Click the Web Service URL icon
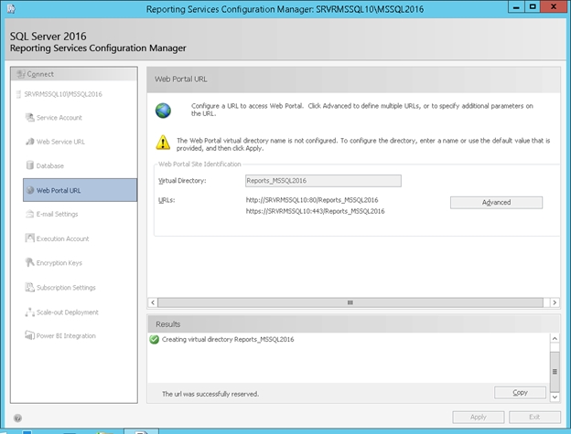Screen dimensions: 571x434 click(30, 142)
